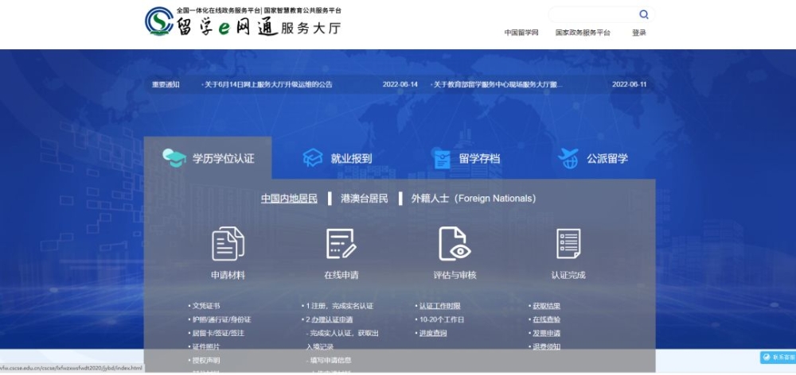Viewport: 796px width, 375px height.
Task: Click the 在线申请 form-and-pen icon
Action: (341, 244)
